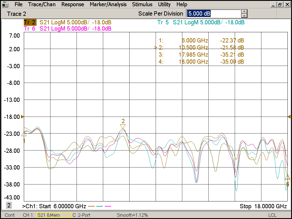
Task: Click the Scale Per Division input field
Action: pyautogui.click(x=213, y=14)
